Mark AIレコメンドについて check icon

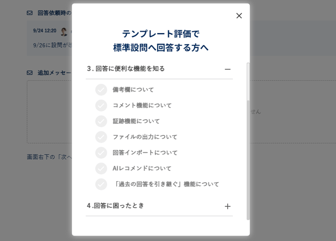[x=101, y=168]
